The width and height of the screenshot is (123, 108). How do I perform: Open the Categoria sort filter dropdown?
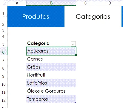point(73,44)
